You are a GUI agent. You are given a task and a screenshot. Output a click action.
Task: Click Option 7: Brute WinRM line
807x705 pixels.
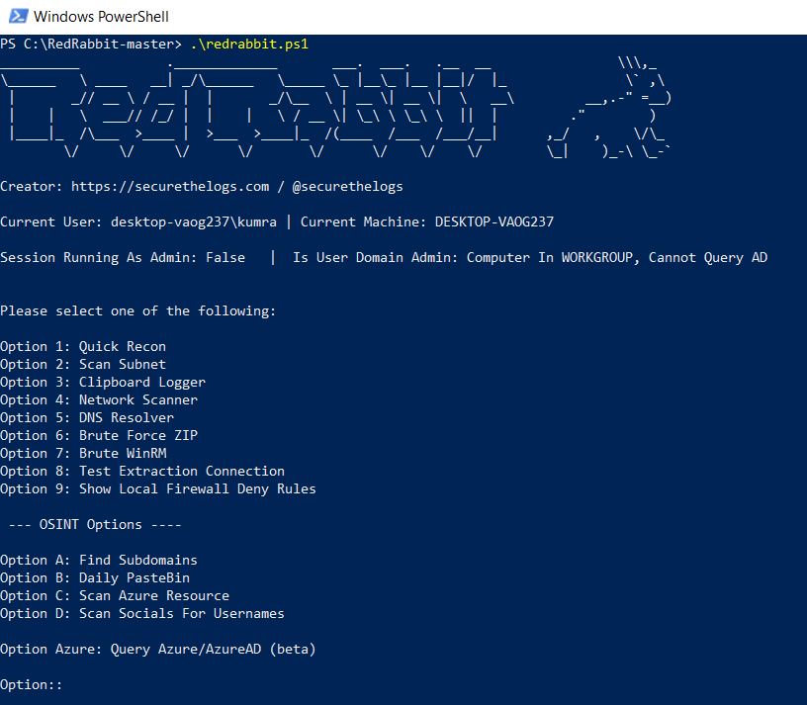(83, 454)
